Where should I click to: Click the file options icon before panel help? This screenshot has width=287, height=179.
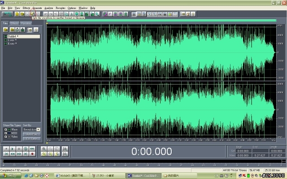click(30, 30)
